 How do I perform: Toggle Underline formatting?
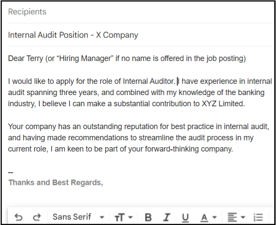click(185, 217)
